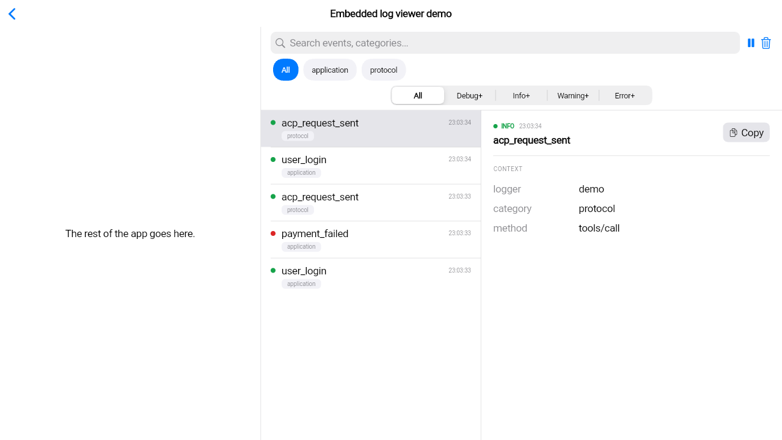Click the search magnifier icon
The width and height of the screenshot is (782, 440).
pos(280,43)
